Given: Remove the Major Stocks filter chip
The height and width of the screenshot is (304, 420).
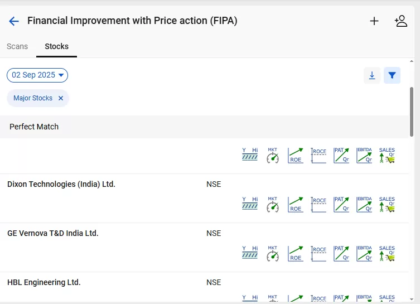Looking at the screenshot, I should pos(61,98).
